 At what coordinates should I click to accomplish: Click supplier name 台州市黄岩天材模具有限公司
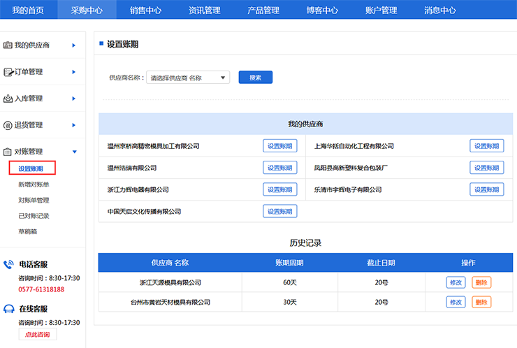[x=170, y=302]
